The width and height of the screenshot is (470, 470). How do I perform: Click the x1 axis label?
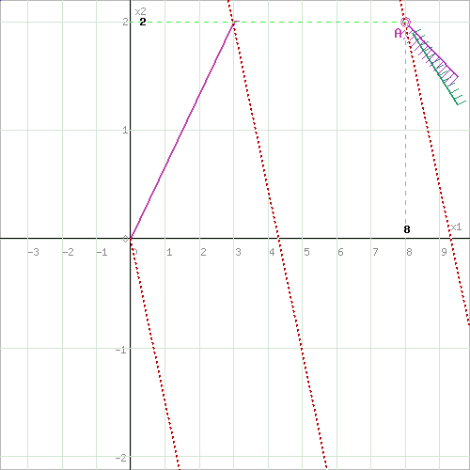point(456,227)
